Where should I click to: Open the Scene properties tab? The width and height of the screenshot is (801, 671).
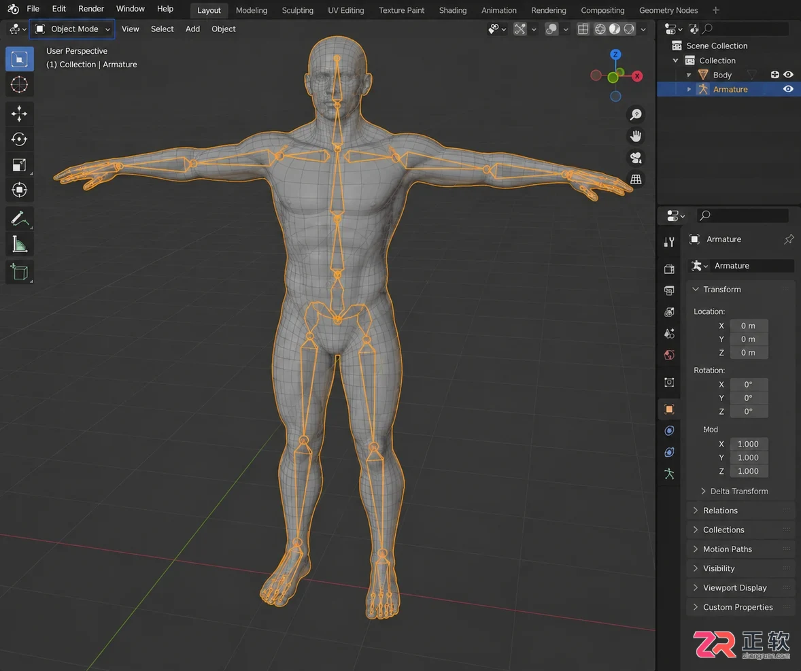click(x=669, y=333)
